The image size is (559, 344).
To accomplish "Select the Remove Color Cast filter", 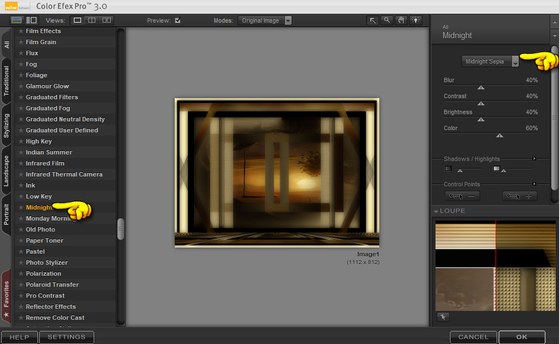I will pos(55,318).
